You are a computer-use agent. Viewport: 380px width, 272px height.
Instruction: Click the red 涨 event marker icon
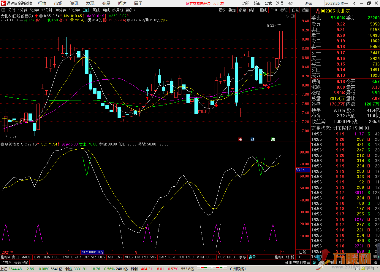240,140
